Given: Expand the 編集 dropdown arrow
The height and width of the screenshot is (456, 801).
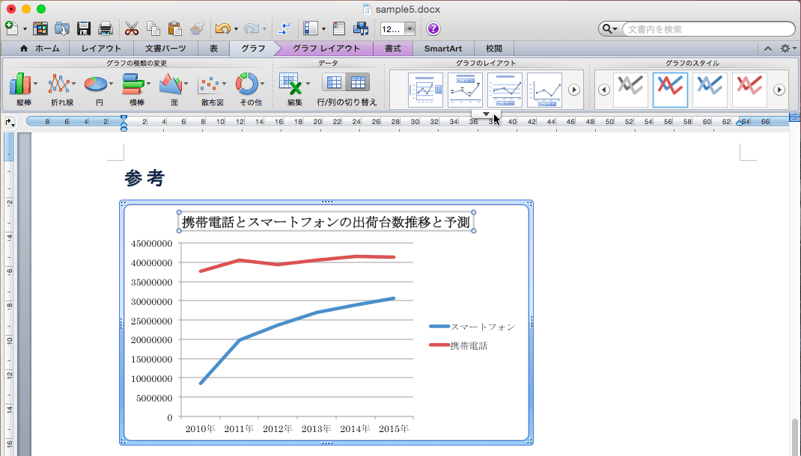Looking at the screenshot, I should pyautogui.click(x=308, y=84).
